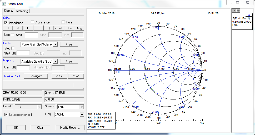255x135 pixels.
Task: Select the Ang grid button
Action: 79,28
